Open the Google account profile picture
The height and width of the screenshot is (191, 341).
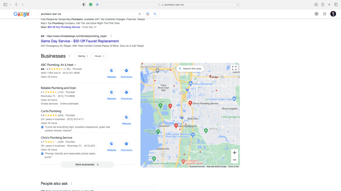click(333, 14)
